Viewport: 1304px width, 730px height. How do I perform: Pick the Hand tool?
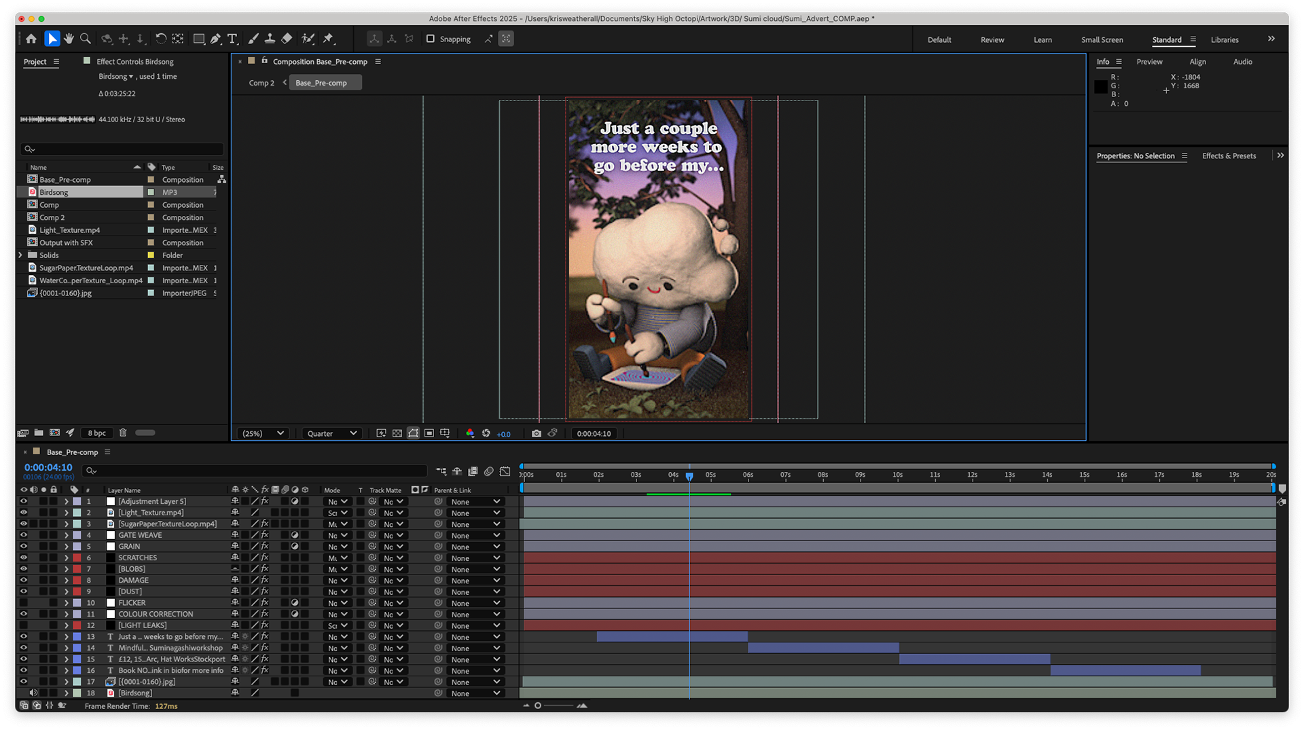click(69, 39)
